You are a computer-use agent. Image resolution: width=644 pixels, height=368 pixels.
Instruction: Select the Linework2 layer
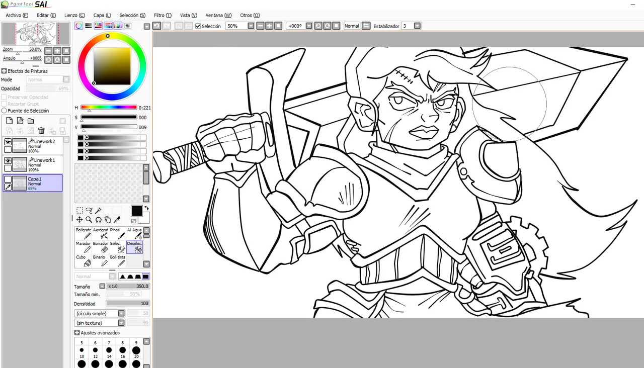tap(33, 146)
